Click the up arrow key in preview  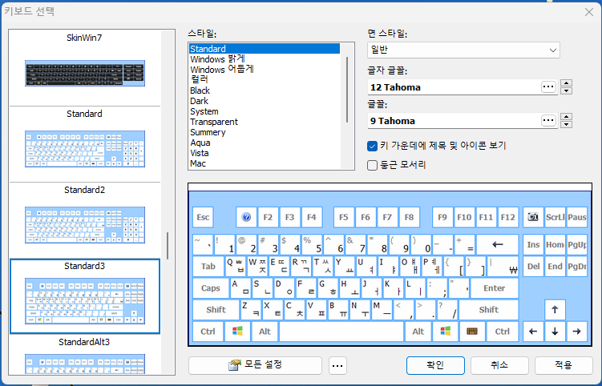[x=555, y=310]
